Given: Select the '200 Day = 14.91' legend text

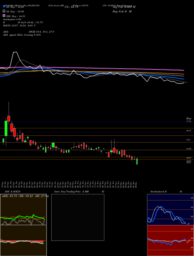Looking at the screenshot, I should tap(16, 16).
